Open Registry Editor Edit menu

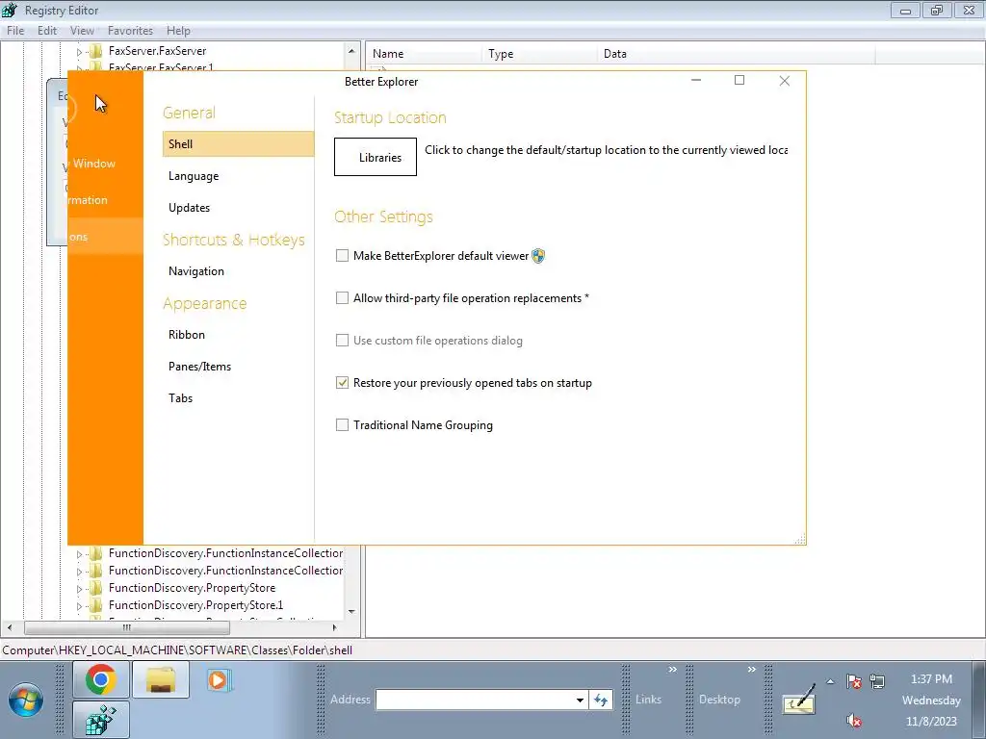[46, 31]
